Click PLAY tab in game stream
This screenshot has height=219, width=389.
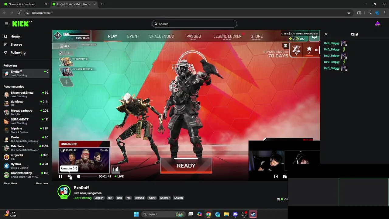point(112,36)
